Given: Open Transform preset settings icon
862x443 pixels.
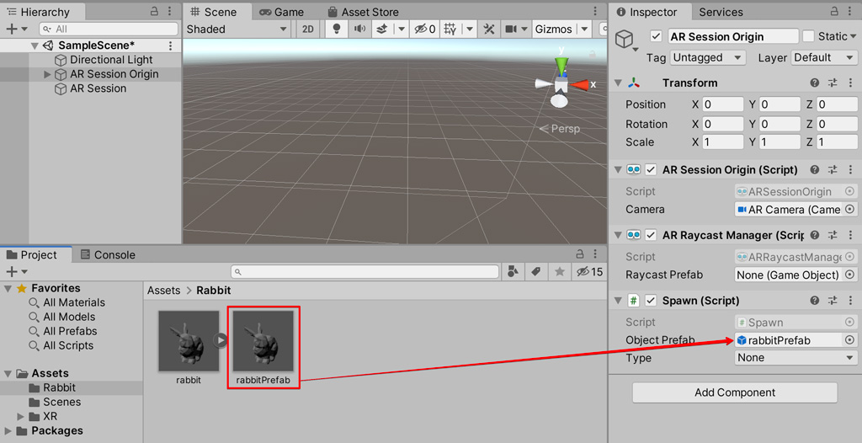Looking at the screenshot, I should click(833, 83).
